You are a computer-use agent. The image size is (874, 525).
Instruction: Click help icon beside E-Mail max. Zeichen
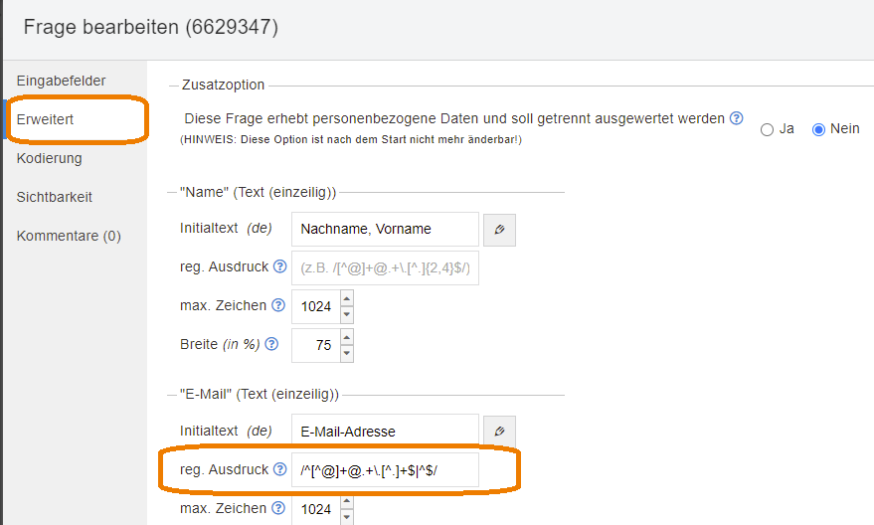pos(279,508)
